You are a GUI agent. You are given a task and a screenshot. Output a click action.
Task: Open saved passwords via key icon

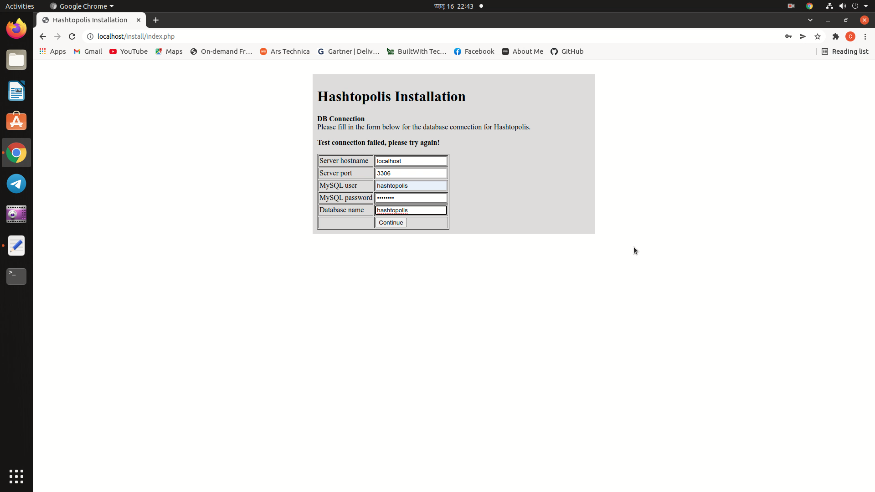click(x=788, y=36)
